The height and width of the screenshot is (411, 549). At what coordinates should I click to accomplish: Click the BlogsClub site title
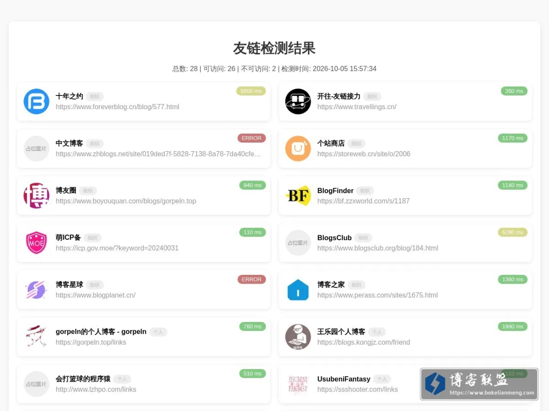334,237
